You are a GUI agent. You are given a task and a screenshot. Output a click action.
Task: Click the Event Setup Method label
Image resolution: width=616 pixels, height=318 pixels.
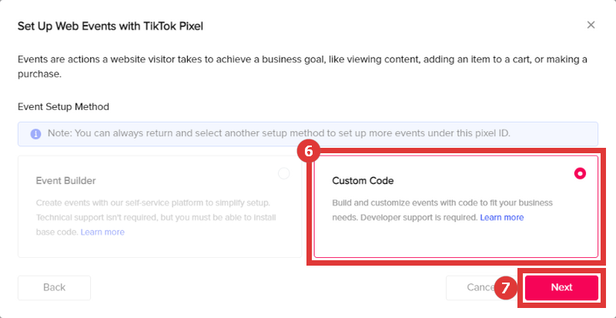[x=63, y=106]
